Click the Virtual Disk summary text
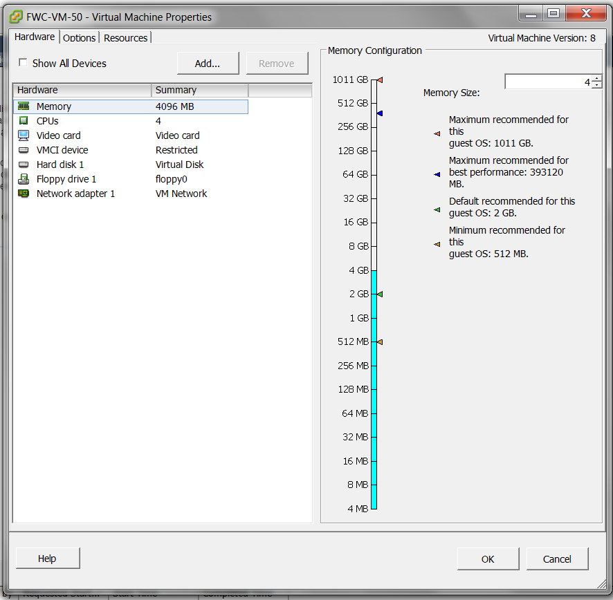Image resolution: width=613 pixels, height=600 pixels. 179,165
